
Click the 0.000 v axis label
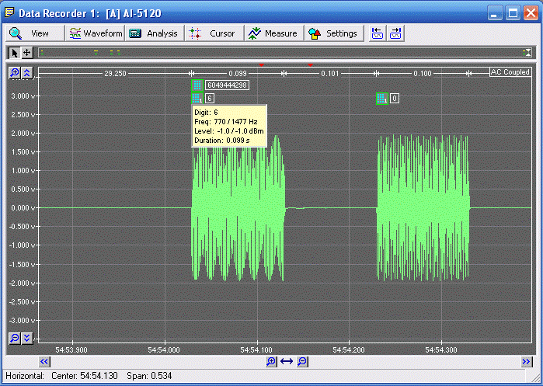[x=23, y=207]
